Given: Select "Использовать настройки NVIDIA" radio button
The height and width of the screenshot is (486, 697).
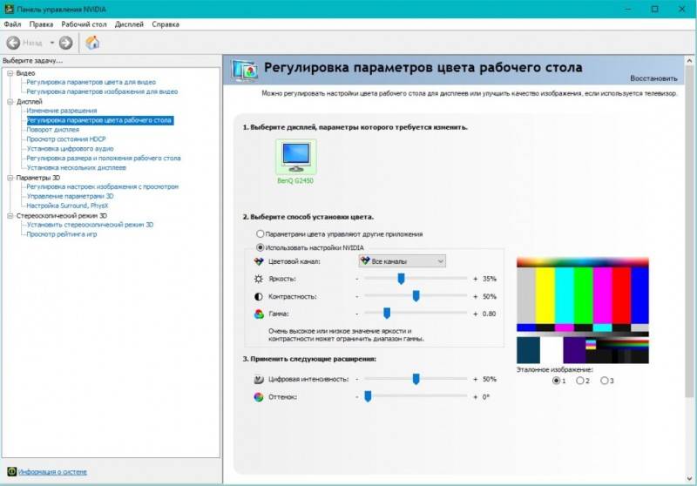Looking at the screenshot, I should [260, 247].
